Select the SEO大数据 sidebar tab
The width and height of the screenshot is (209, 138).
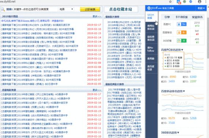click(151, 17)
